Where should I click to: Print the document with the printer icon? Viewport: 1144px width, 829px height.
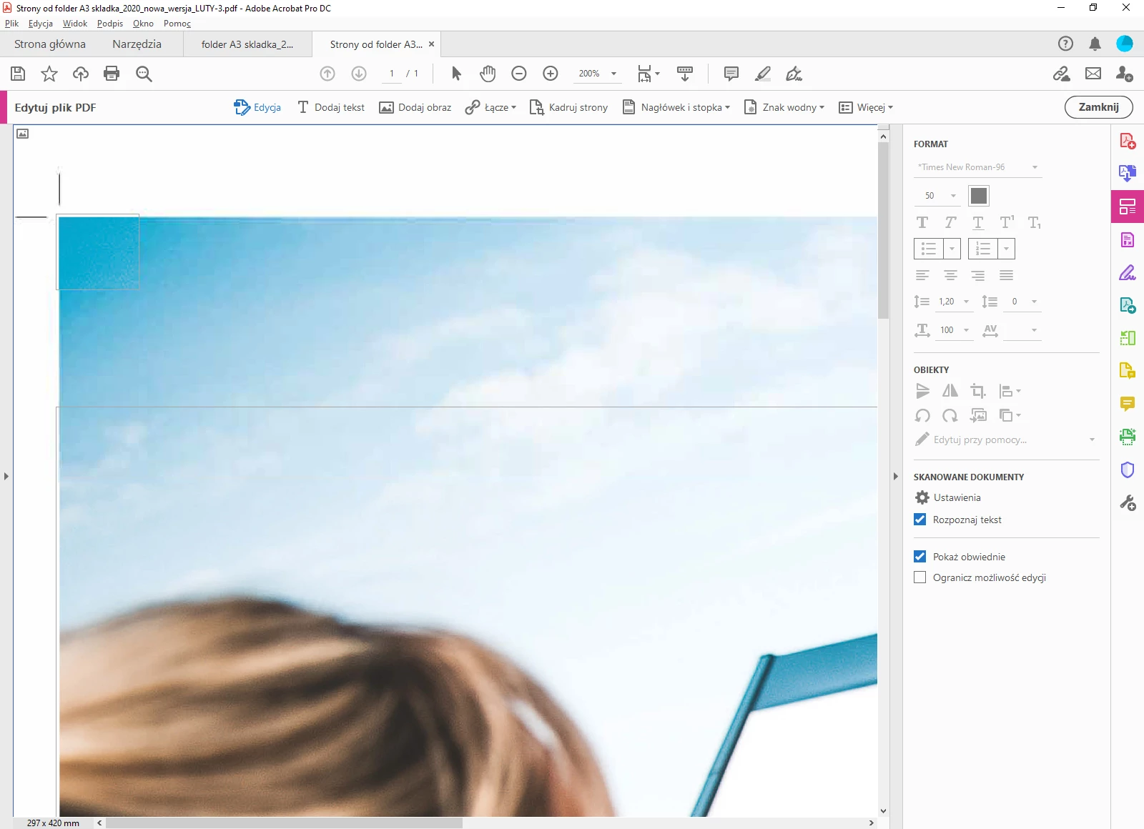(x=112, y=74)
